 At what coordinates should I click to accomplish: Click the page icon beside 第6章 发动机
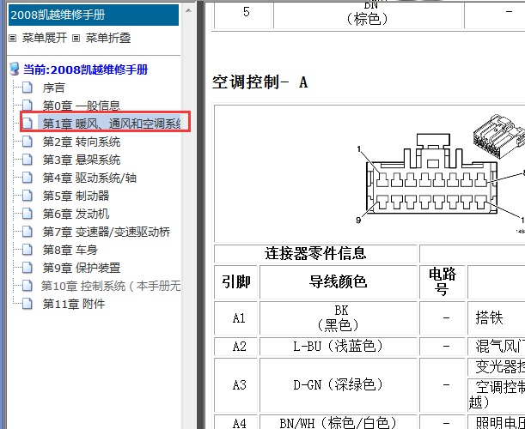(27, 214)
